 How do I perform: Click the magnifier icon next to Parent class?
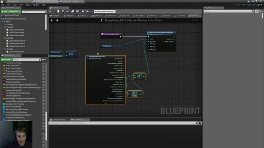click(259, 5)
